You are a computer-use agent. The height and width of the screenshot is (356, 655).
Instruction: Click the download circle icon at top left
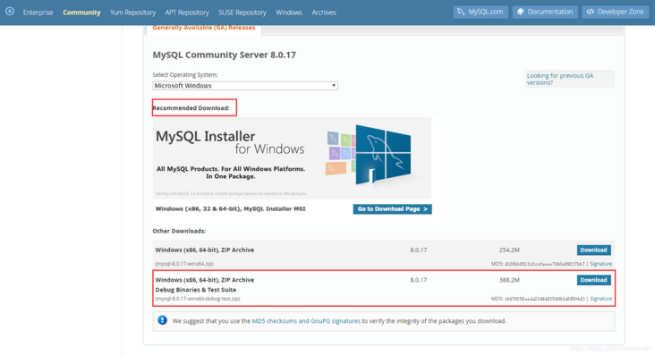[10, 12]
